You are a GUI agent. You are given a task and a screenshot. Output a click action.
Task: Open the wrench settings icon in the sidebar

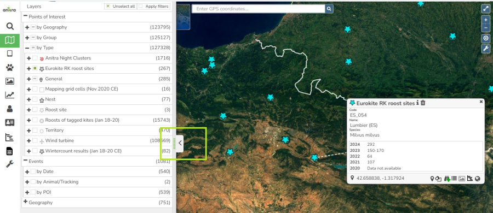pos(10,164)
